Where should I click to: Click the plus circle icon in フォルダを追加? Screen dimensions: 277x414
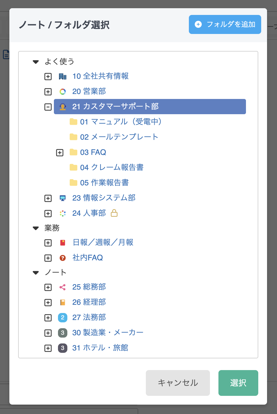pos(198,24)
